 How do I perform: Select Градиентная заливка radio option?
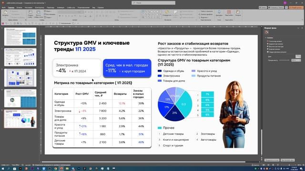(268, 44)
